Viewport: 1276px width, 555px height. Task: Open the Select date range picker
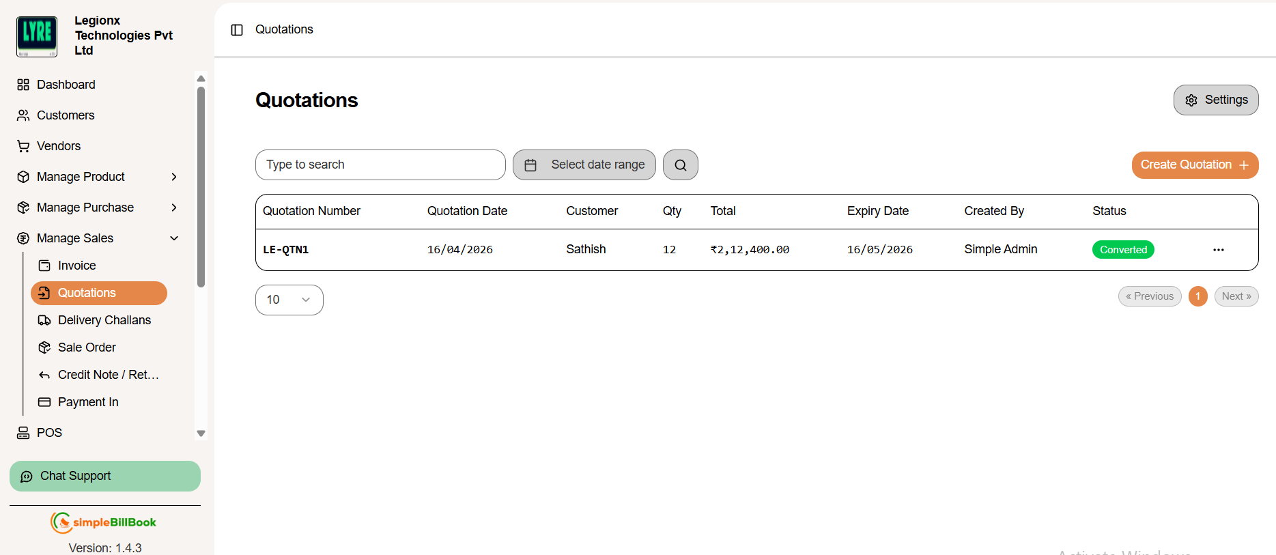coord(584,165)
